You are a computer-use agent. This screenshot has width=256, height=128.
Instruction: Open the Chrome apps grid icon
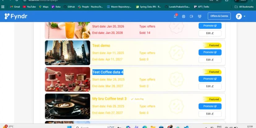pos(3,7)
